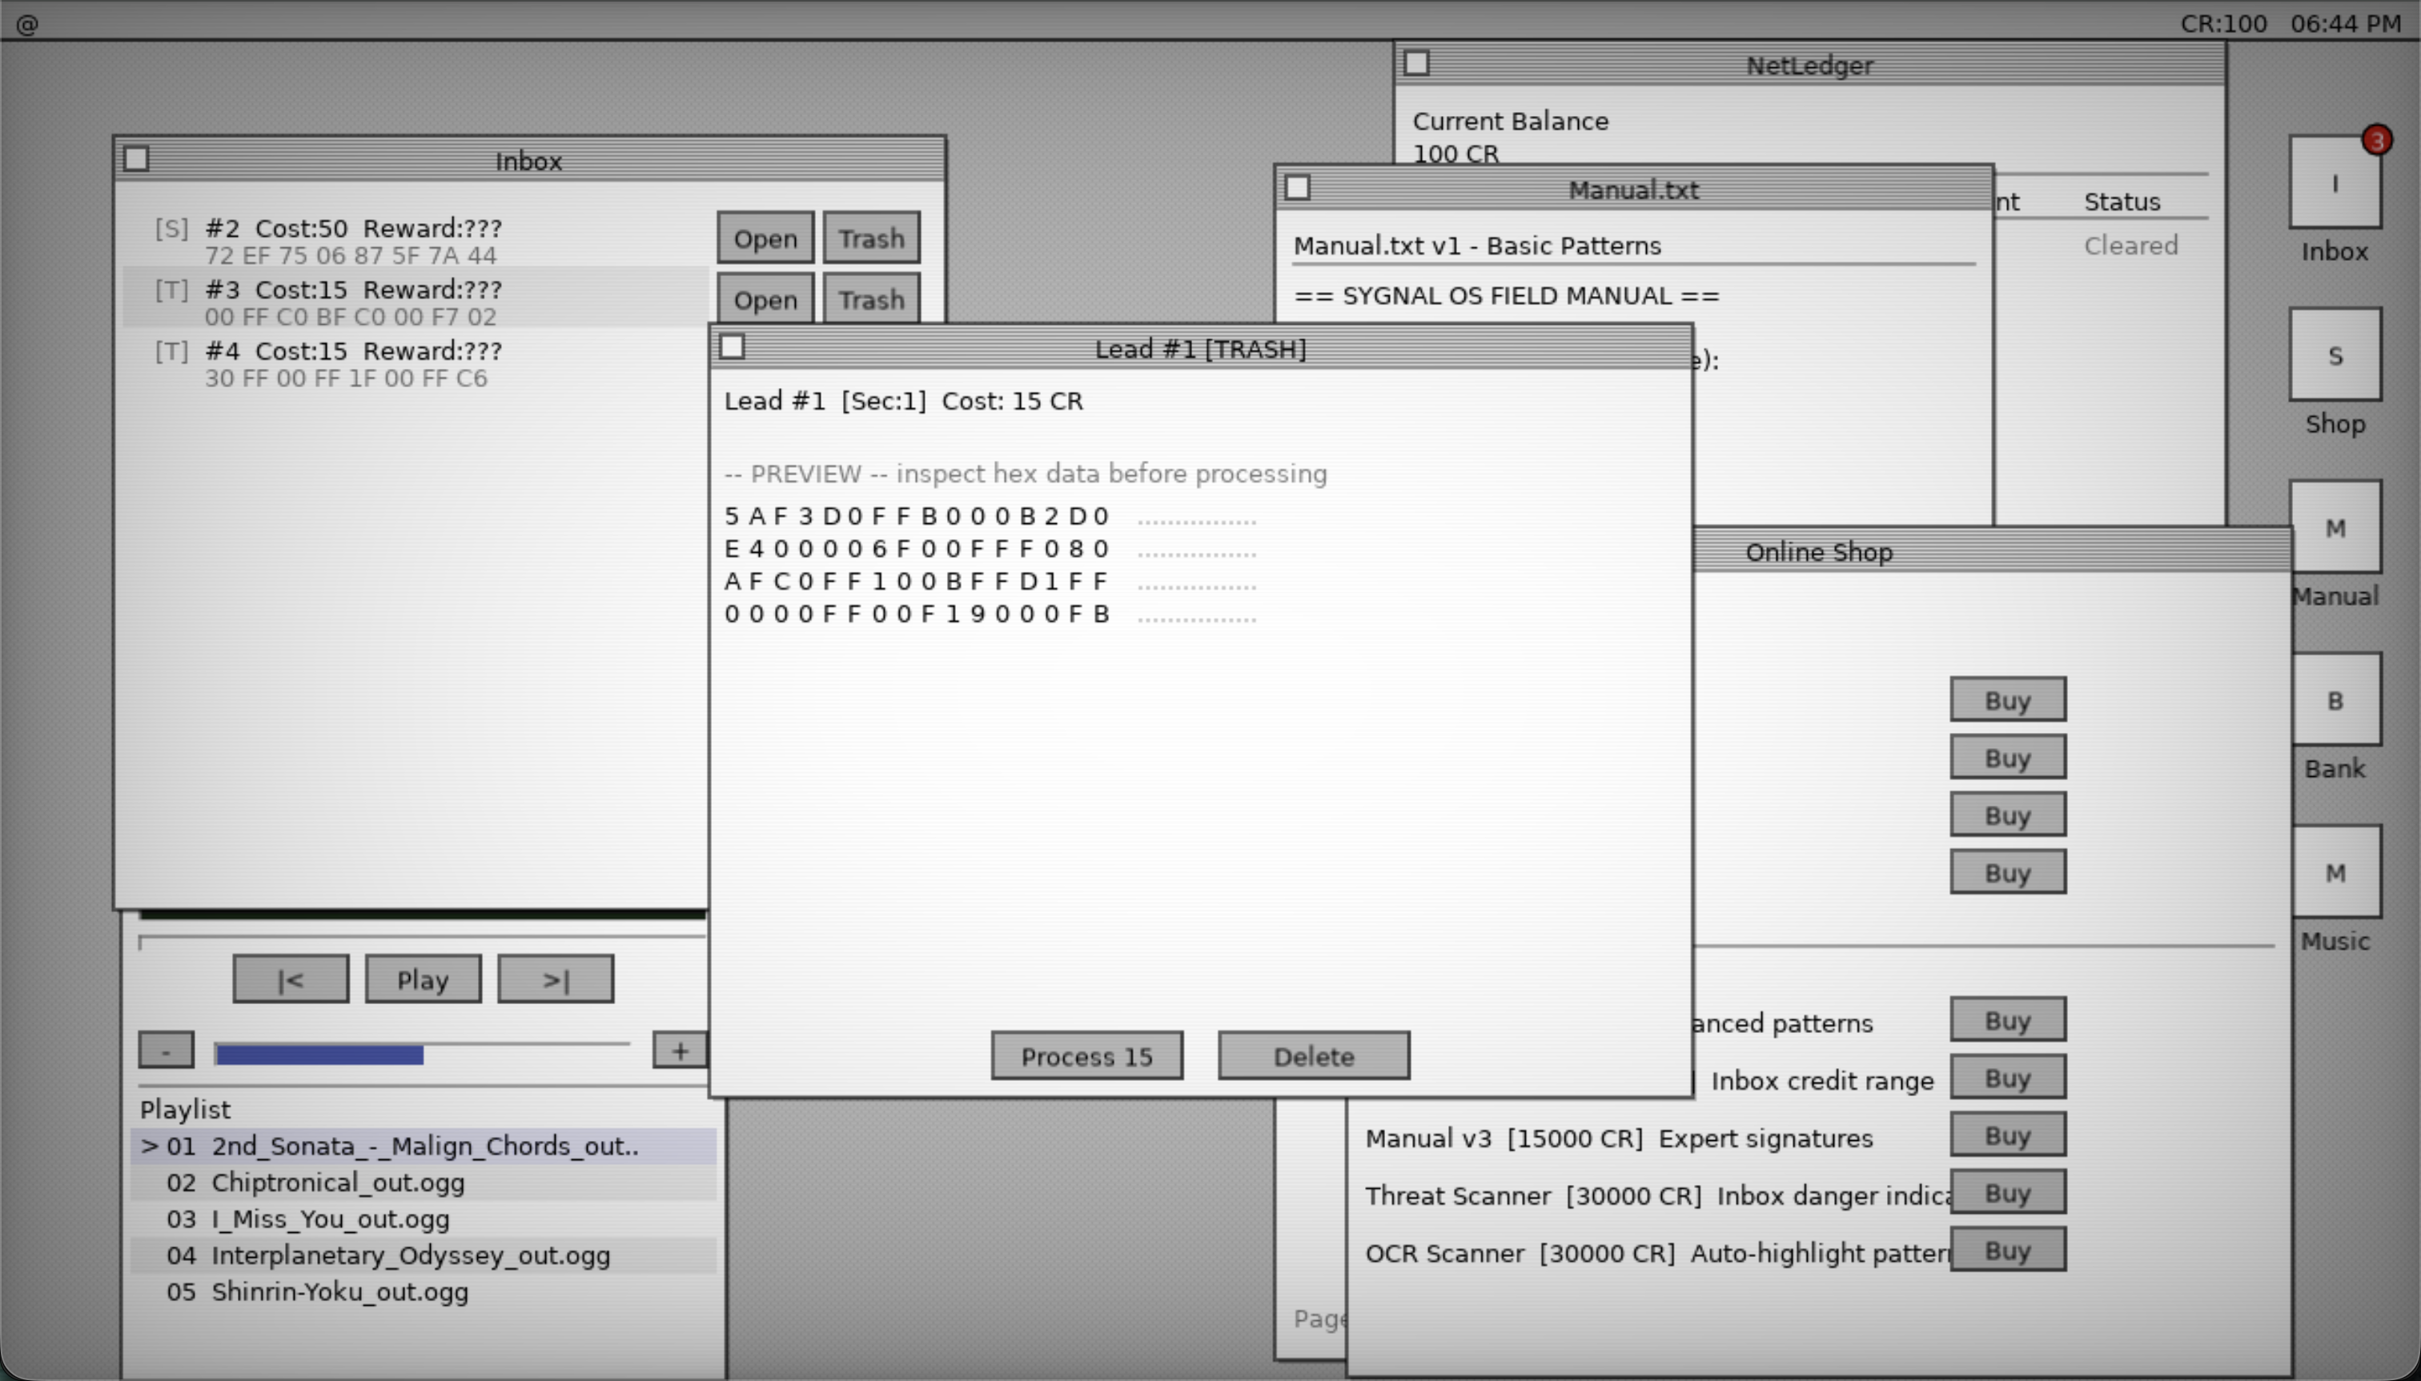Buy the Threat Scanner upgrade
The image size is (2421, 1381).
click(x=2006, y=1193)
